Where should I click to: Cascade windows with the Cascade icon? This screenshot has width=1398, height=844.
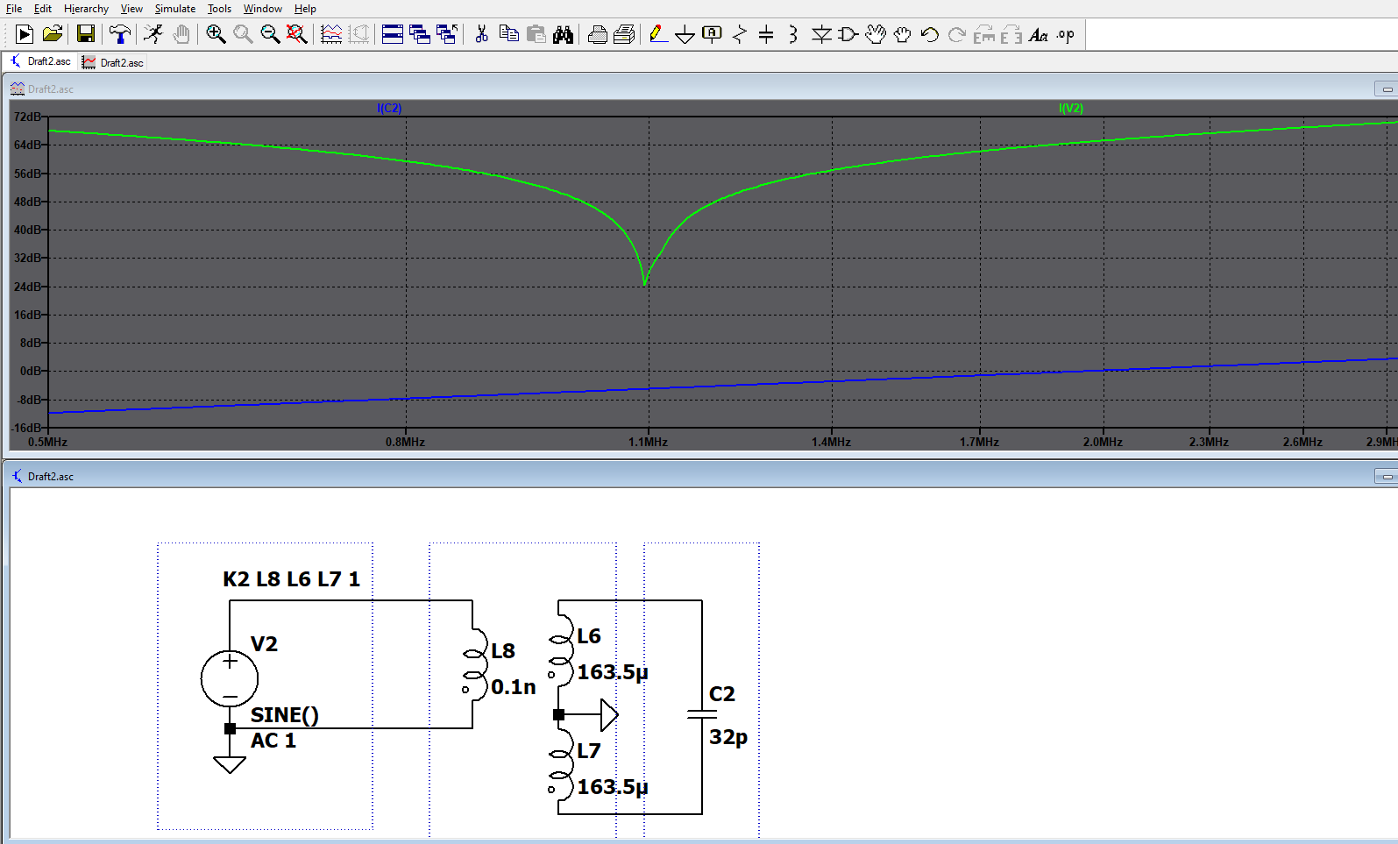point(420,34)
